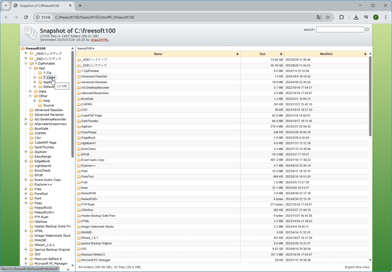
Task: Expand the Help tree node
Action: point(35,101)
